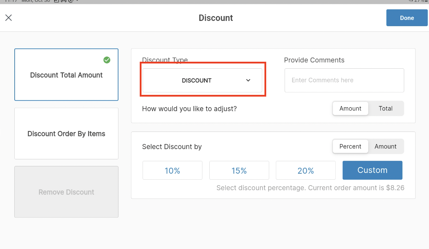Click Done to confirm the discount
Image resolution: width=429 pixels, height=249 pixels.
[x=407, y=17]
